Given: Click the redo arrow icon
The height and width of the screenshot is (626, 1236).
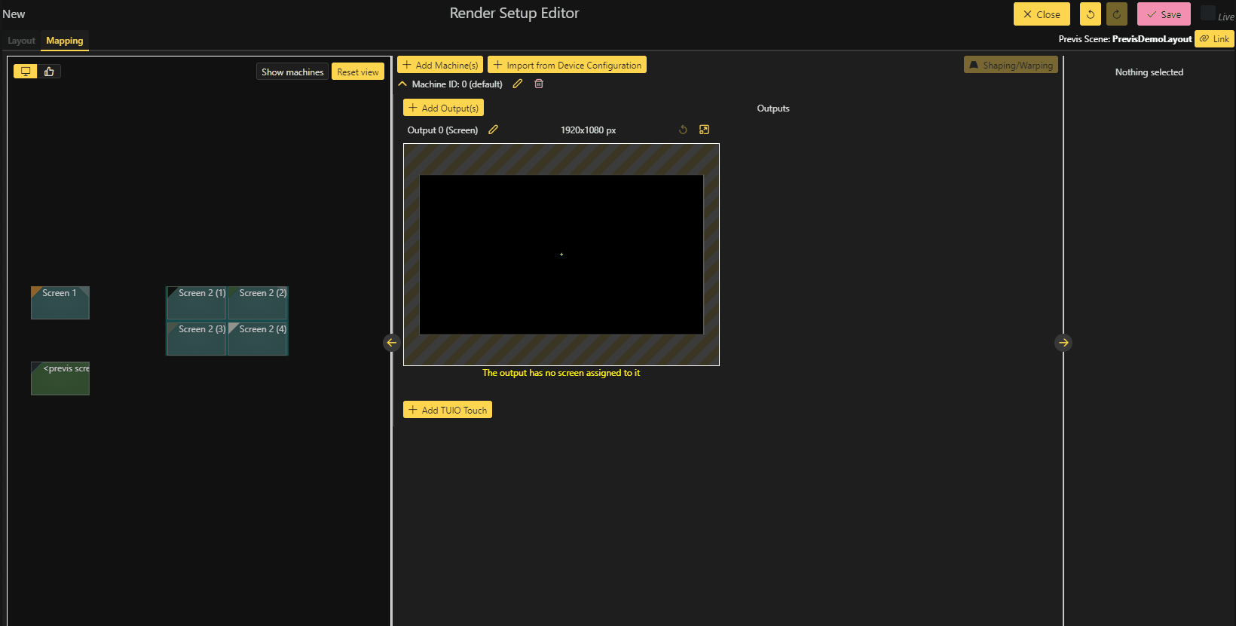Looking at the screenshot, I should tap(1116, 14).
